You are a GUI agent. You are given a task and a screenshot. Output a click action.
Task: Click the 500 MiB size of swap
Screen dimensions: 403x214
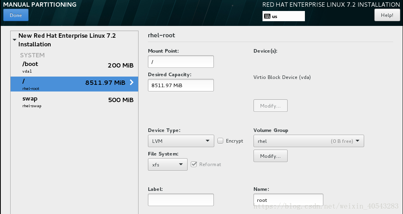click(x=121, y=100)
